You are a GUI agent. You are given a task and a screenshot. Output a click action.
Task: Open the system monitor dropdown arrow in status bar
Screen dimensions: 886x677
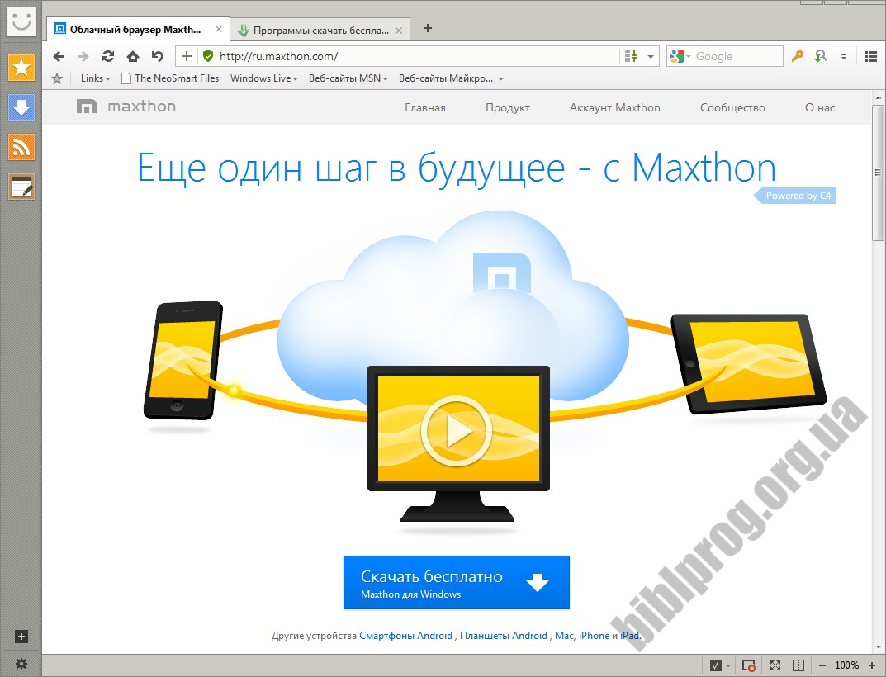727,665
